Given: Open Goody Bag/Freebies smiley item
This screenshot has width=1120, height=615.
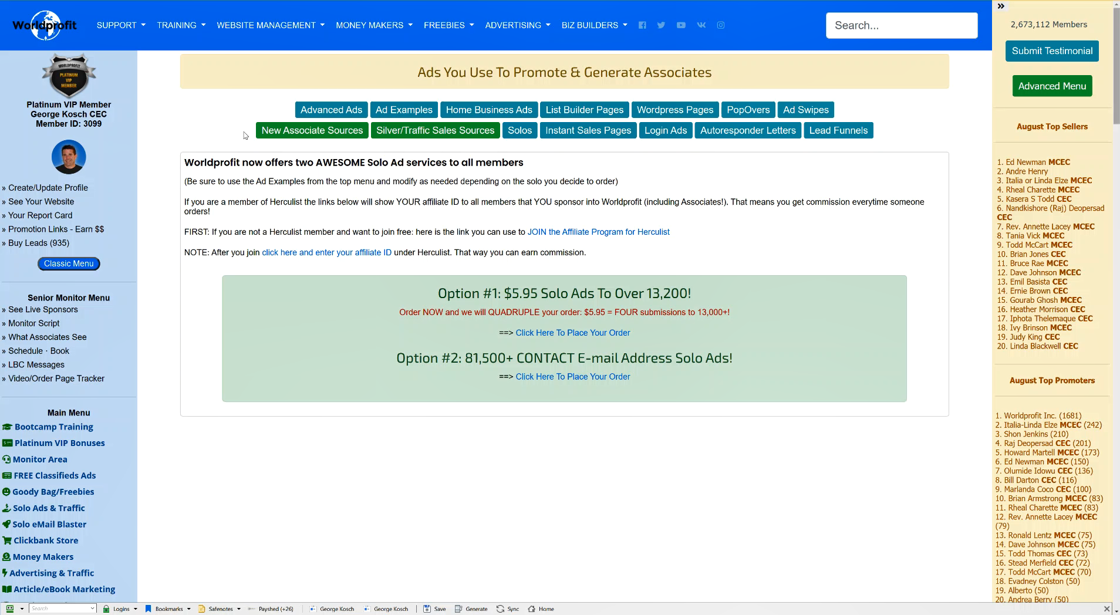Looking at the screenshot, I should 48,492.
